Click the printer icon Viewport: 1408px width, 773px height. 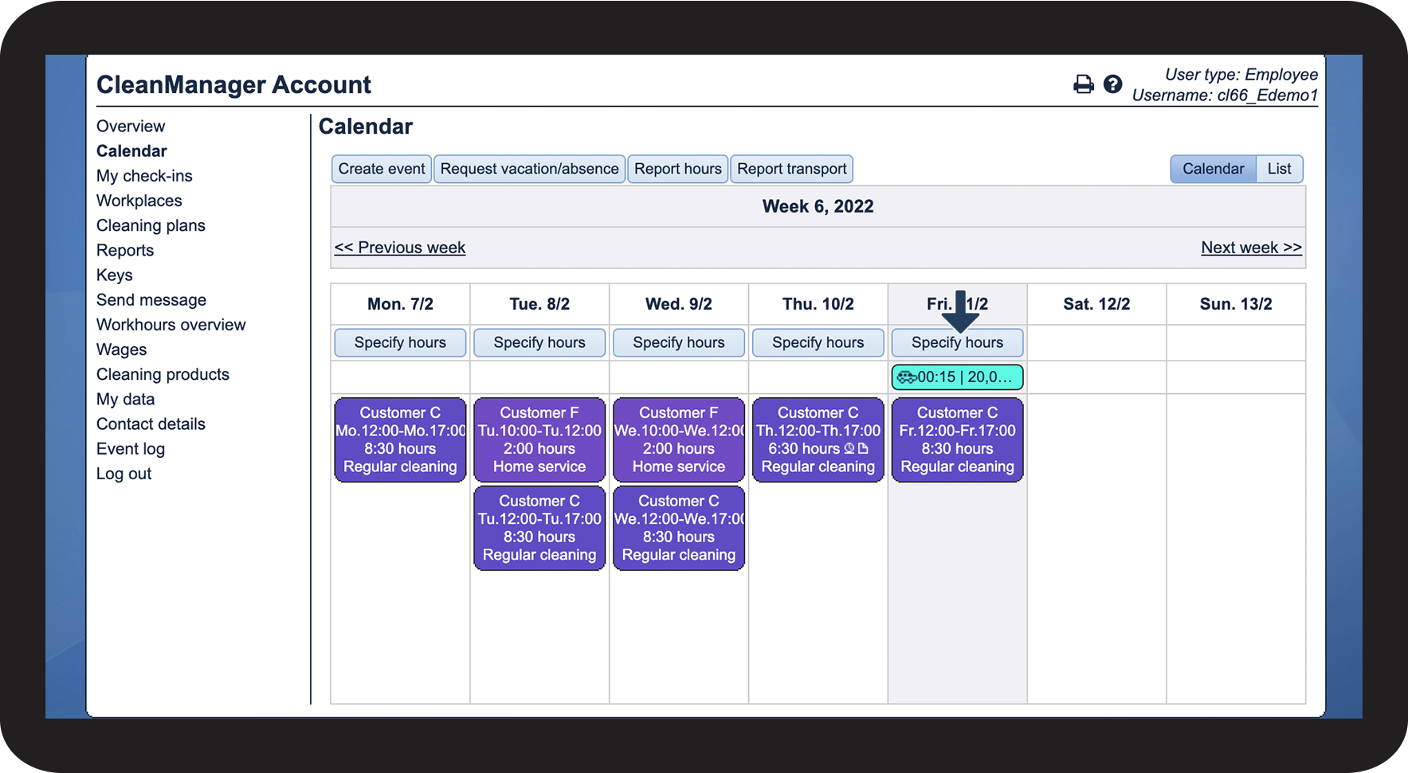pos(1084,84)
